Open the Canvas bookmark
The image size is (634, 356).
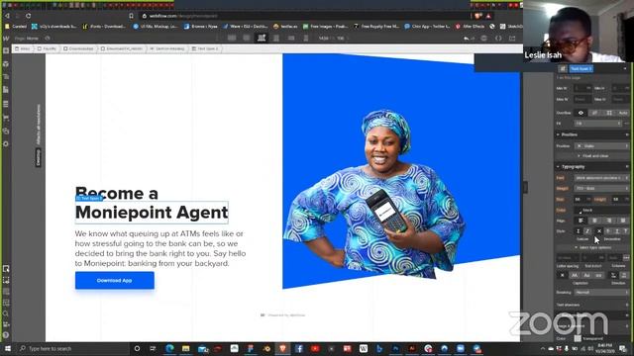point(16,27)
